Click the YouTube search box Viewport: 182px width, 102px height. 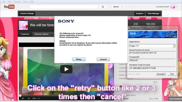tap(64, 7)
